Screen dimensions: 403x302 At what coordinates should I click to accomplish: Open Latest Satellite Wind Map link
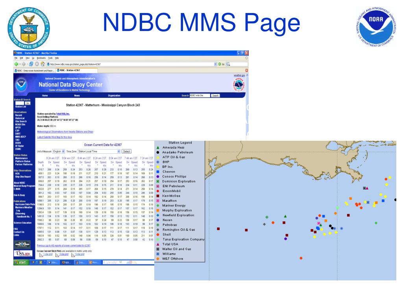coord(54,137)
